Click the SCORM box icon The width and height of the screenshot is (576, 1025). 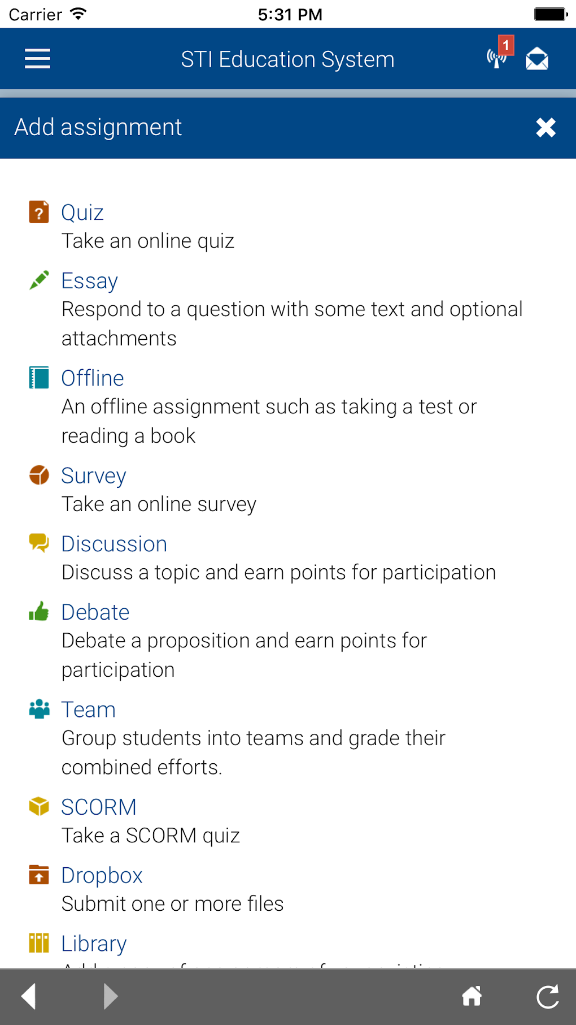[39, 806]
